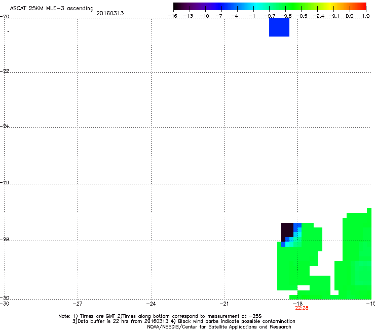The image size is (375, 330).
Task: Click the '-7' color scale label
Action: click(219, 16)
